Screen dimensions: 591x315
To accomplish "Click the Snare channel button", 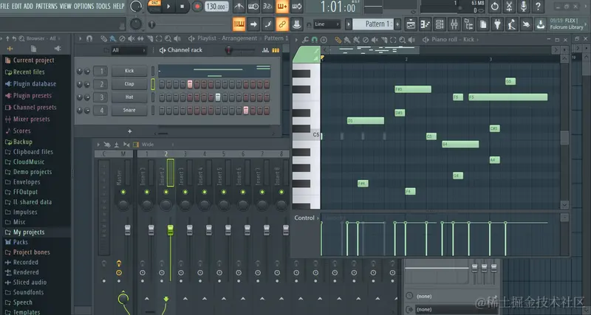I will tap(129, 110).
